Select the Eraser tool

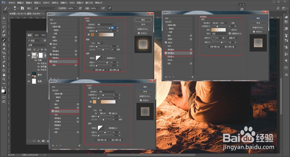(4, 49)
